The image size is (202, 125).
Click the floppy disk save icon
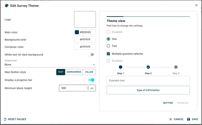pyautogui.click(x=188, y=119)
